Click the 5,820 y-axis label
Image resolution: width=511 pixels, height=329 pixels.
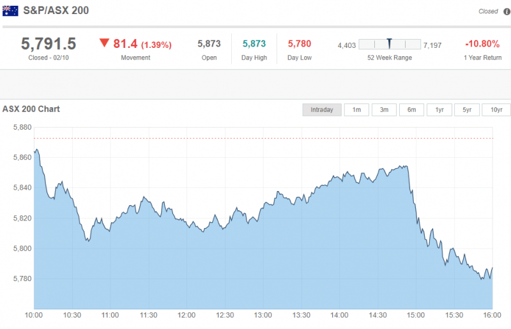22,218
